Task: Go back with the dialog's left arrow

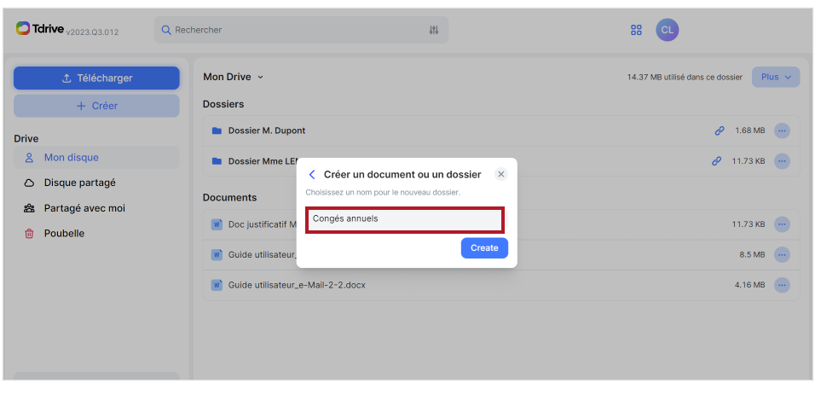Action: pyautogui.click(x=312, y=174)
